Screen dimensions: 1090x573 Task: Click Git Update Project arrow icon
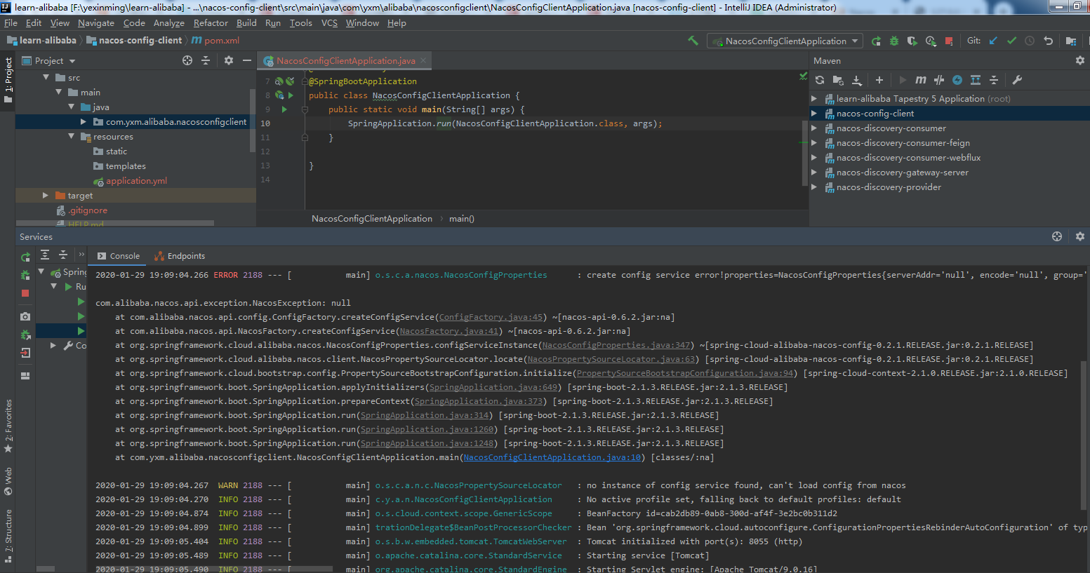tap(993, 41)
